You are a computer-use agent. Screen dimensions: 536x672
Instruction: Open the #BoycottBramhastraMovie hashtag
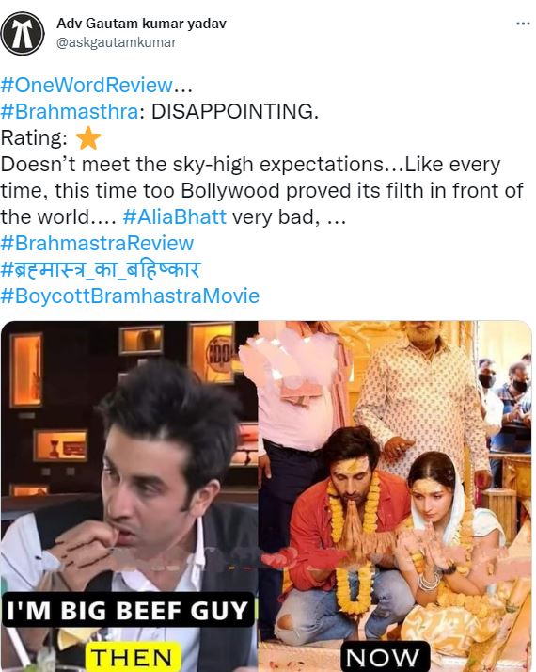(x=130, y=296)
